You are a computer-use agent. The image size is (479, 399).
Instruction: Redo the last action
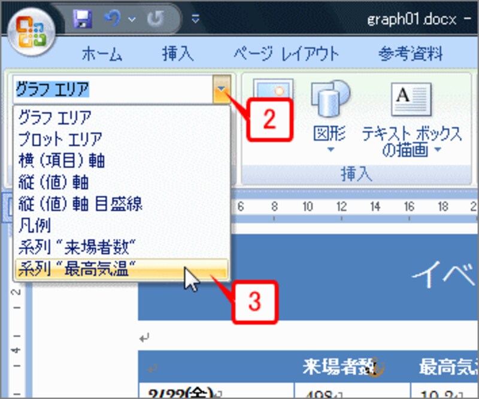pyautogui.click(x=157, y=17)
